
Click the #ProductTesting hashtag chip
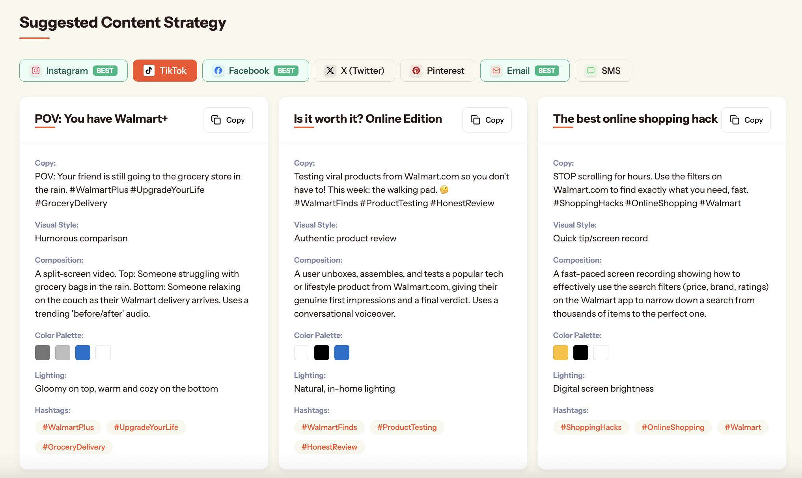(x=407, y=427)
